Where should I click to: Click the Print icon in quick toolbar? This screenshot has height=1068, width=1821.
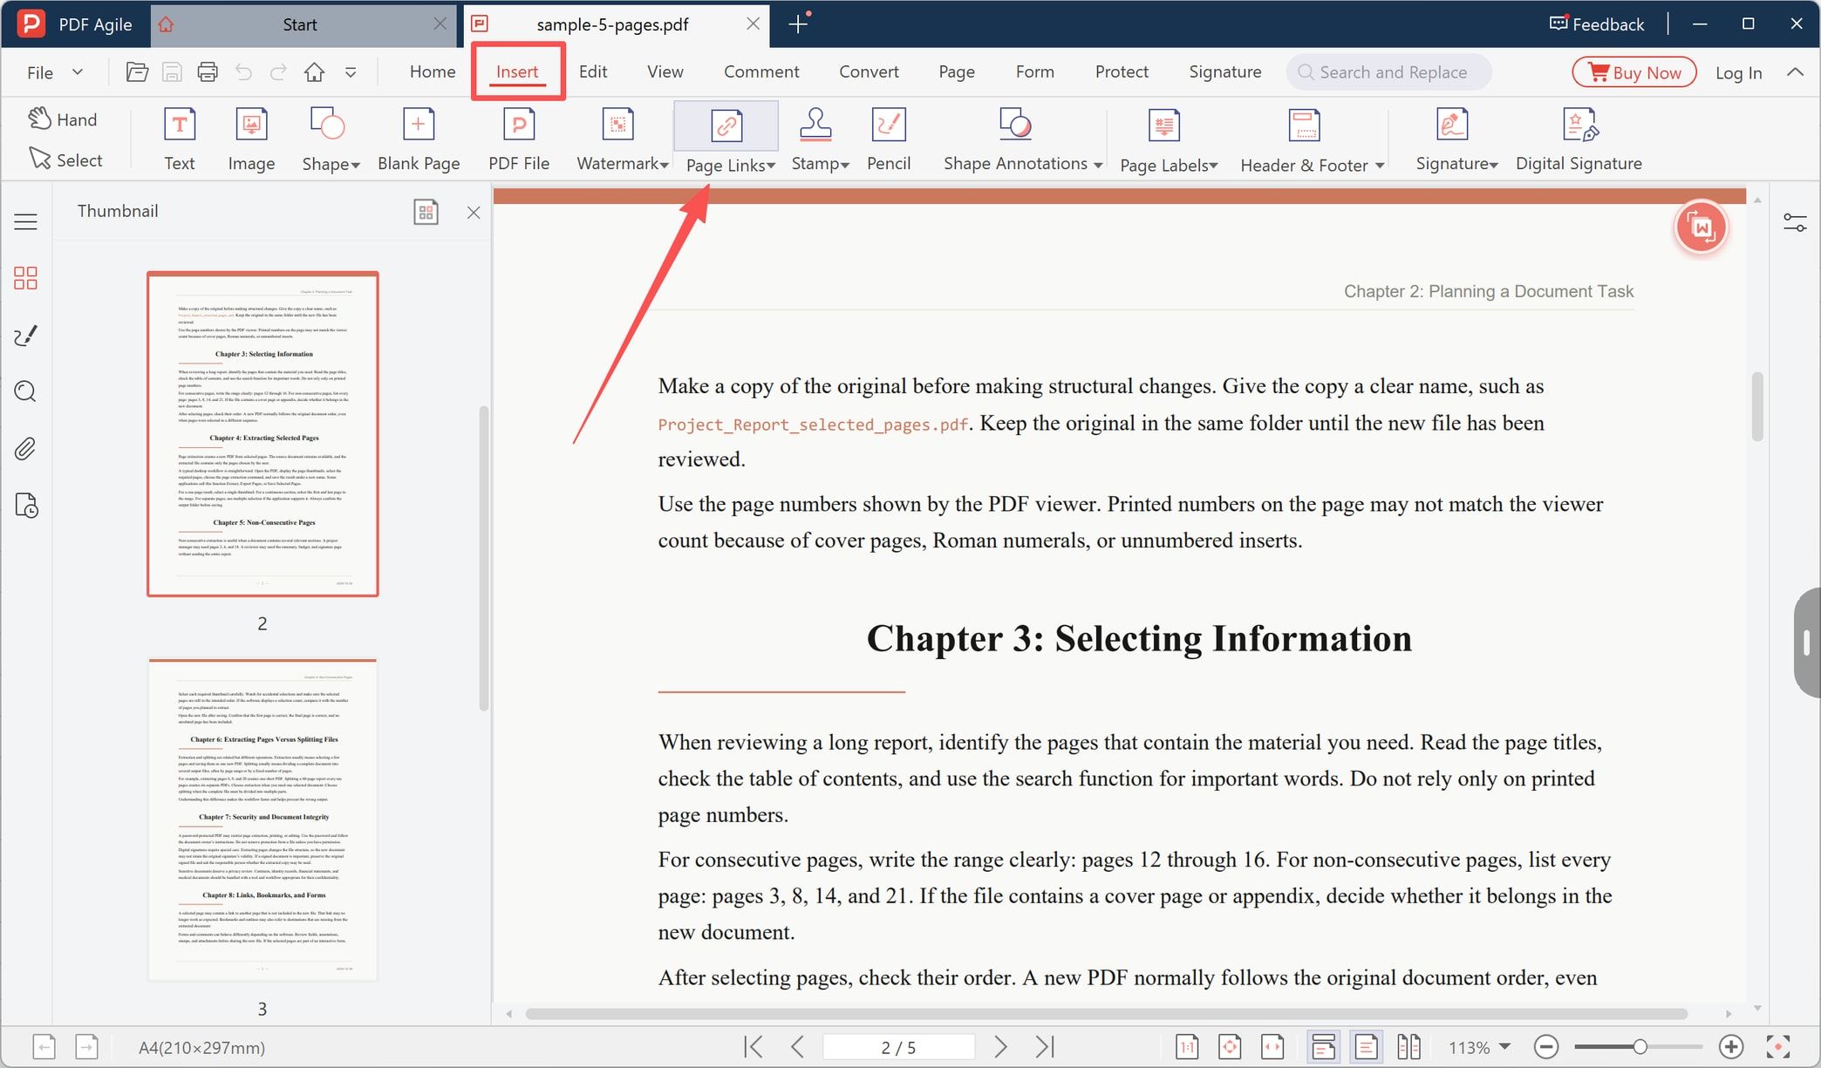[x=208, y=72]
